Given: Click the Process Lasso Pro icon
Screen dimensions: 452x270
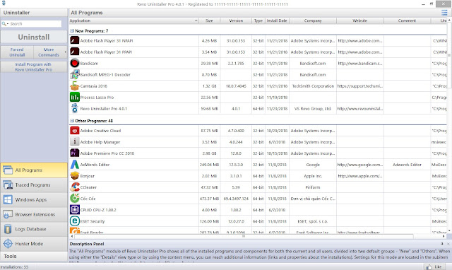Looking at the screenshot, I should (x=75, y=98).
